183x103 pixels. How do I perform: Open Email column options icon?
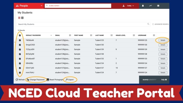[70, 35]
